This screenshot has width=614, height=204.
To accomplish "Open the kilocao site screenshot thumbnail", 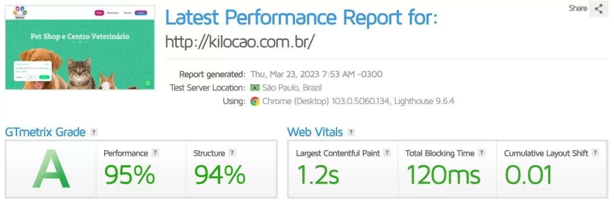I will coord(80,48).
